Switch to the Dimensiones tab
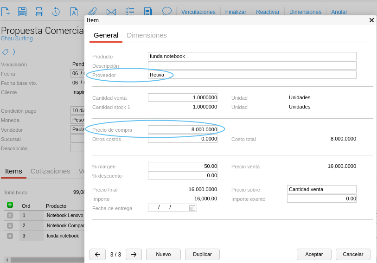Image resolution: width=377 pixels, height=263 pixels. pyautogui.click(x=147, y=35)
